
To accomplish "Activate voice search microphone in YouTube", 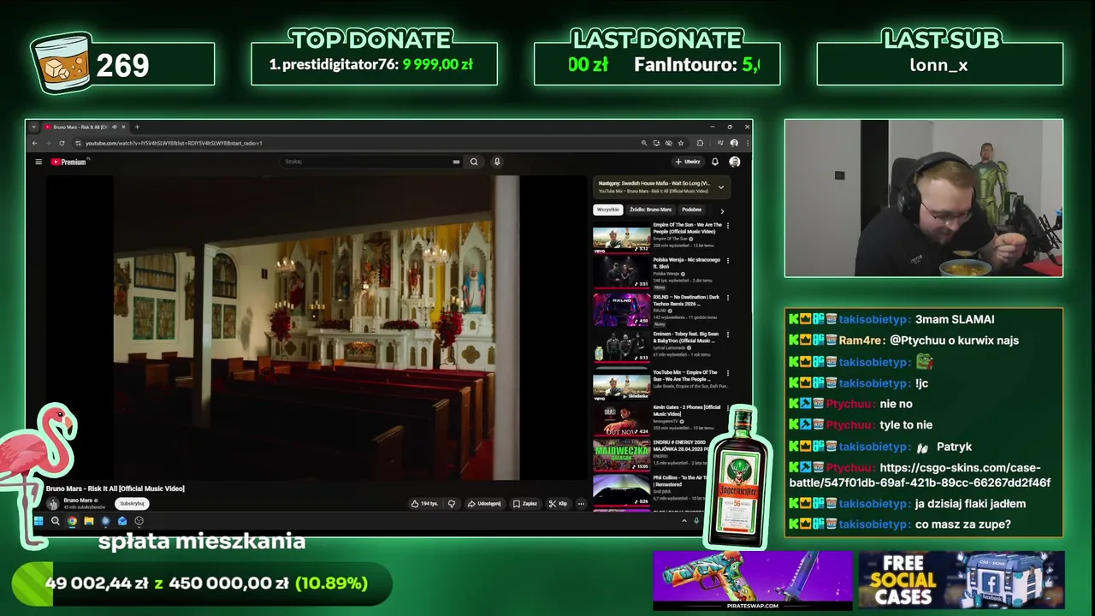I will pos(497,162).
